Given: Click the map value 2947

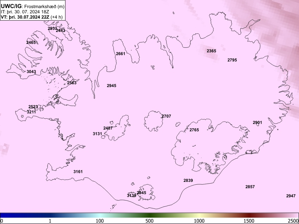Looking at the screenshot, I should 291,196.
